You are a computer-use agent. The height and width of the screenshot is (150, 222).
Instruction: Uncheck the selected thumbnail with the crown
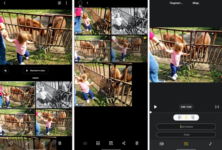[x=113, y=38]
